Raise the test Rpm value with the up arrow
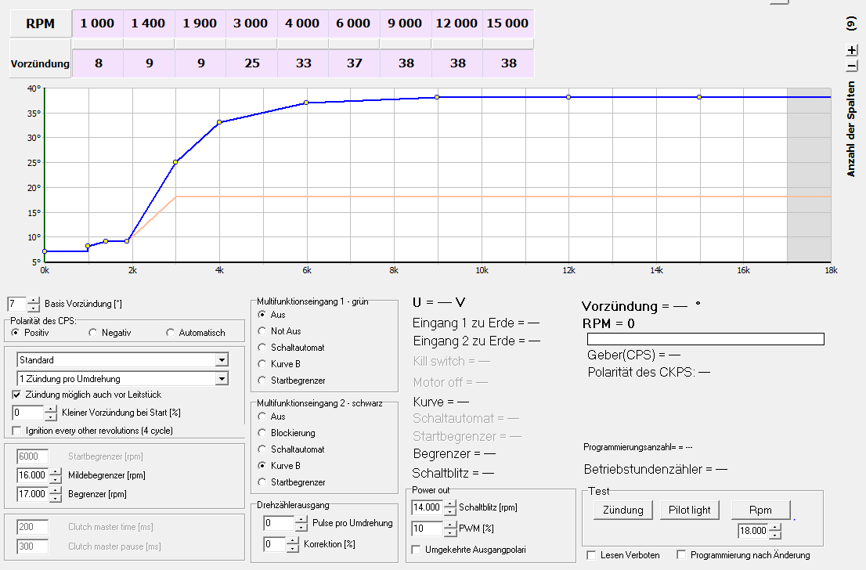Screen dimensions: 866x570 pos(774,529)
